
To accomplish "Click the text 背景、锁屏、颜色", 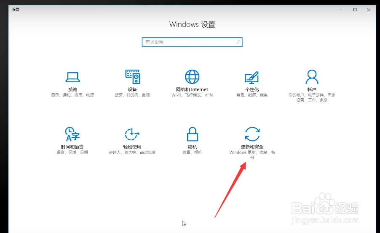I will pos(252,95).
